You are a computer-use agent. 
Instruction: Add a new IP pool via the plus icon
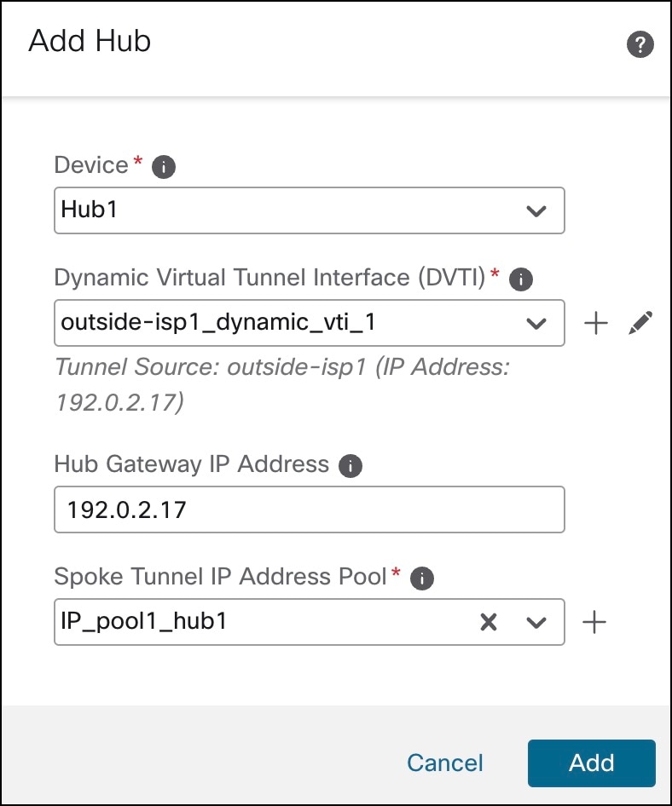[x=595, y=622]
